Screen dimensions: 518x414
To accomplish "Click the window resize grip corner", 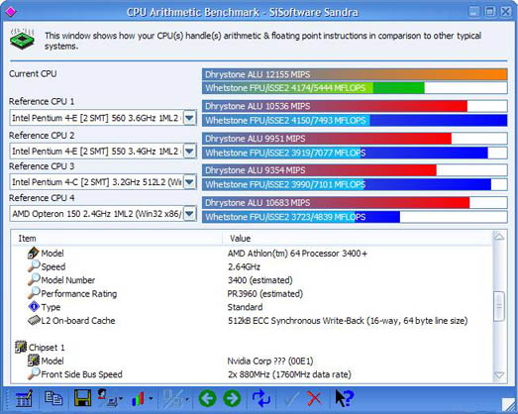I will (x=508, y=404).
